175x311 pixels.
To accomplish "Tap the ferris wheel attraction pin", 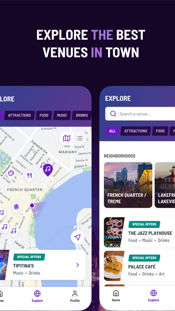I will pos(16,207).
